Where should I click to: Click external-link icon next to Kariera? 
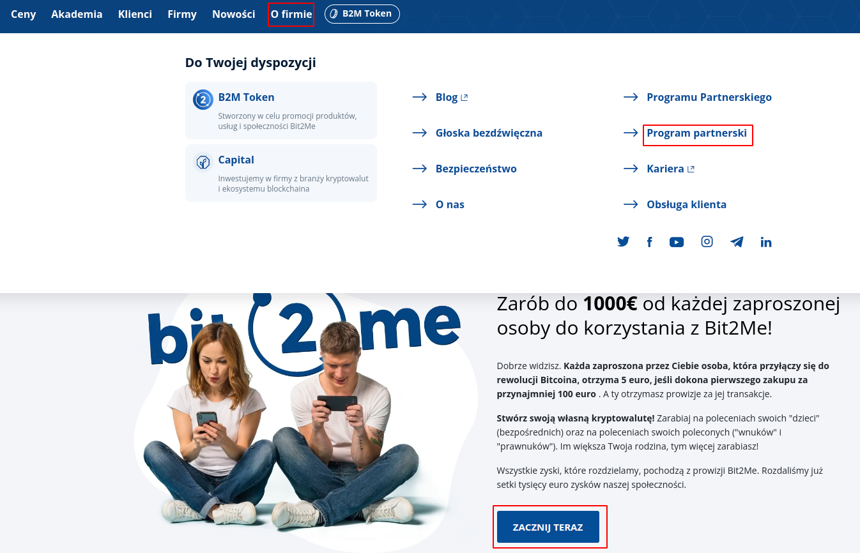coord(691,169)
